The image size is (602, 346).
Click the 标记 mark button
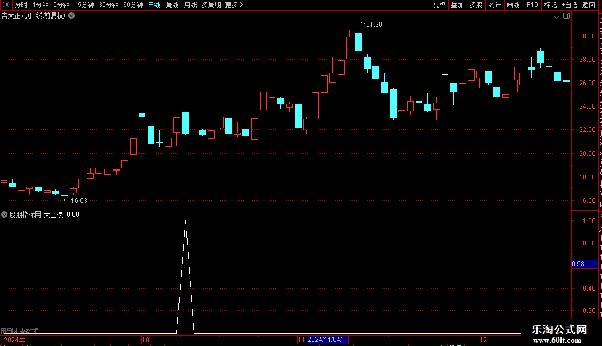point(550,5)
